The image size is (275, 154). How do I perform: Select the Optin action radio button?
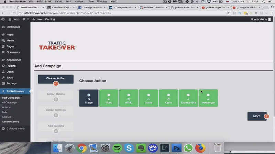168,95
